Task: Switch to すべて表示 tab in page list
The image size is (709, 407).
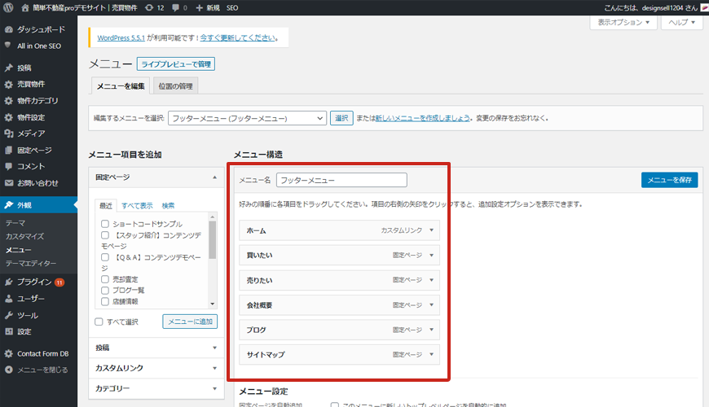Action: pyautogui.click(x=137, y=206)
